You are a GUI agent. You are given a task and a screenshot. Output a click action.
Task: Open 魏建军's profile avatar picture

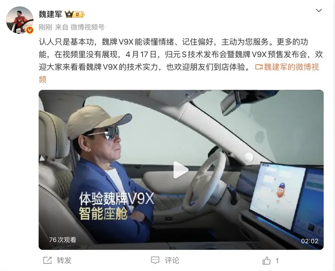tap(20, 20)
